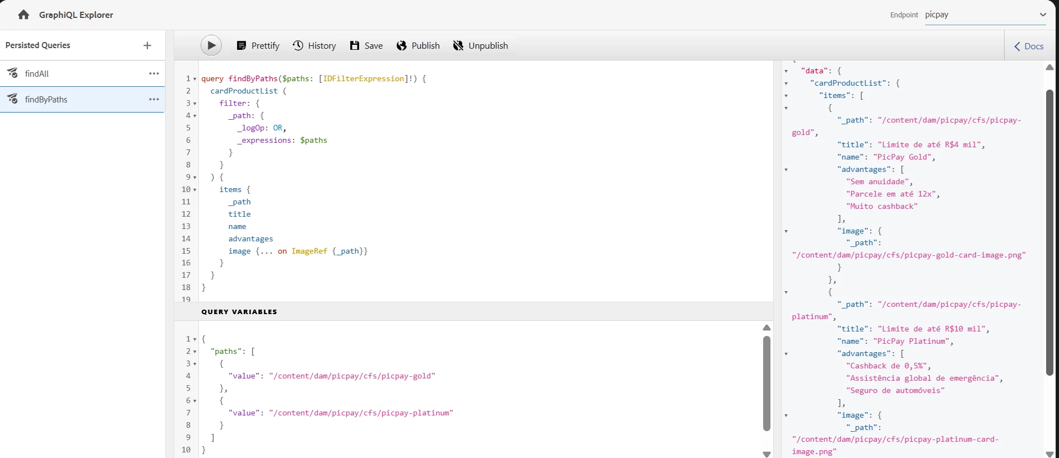Save the persisted query
The image size is (1059, 458).
coord(366,45)
